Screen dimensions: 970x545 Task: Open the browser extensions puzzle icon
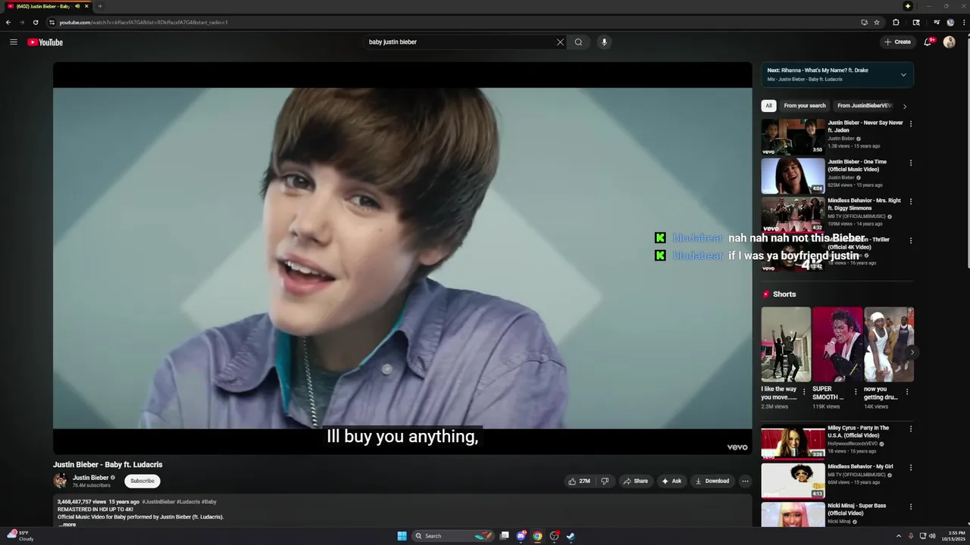(896, 22)
